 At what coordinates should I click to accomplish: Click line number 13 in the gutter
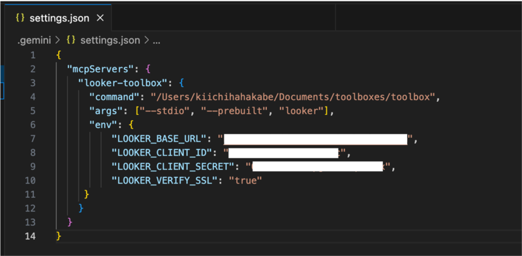30,222
